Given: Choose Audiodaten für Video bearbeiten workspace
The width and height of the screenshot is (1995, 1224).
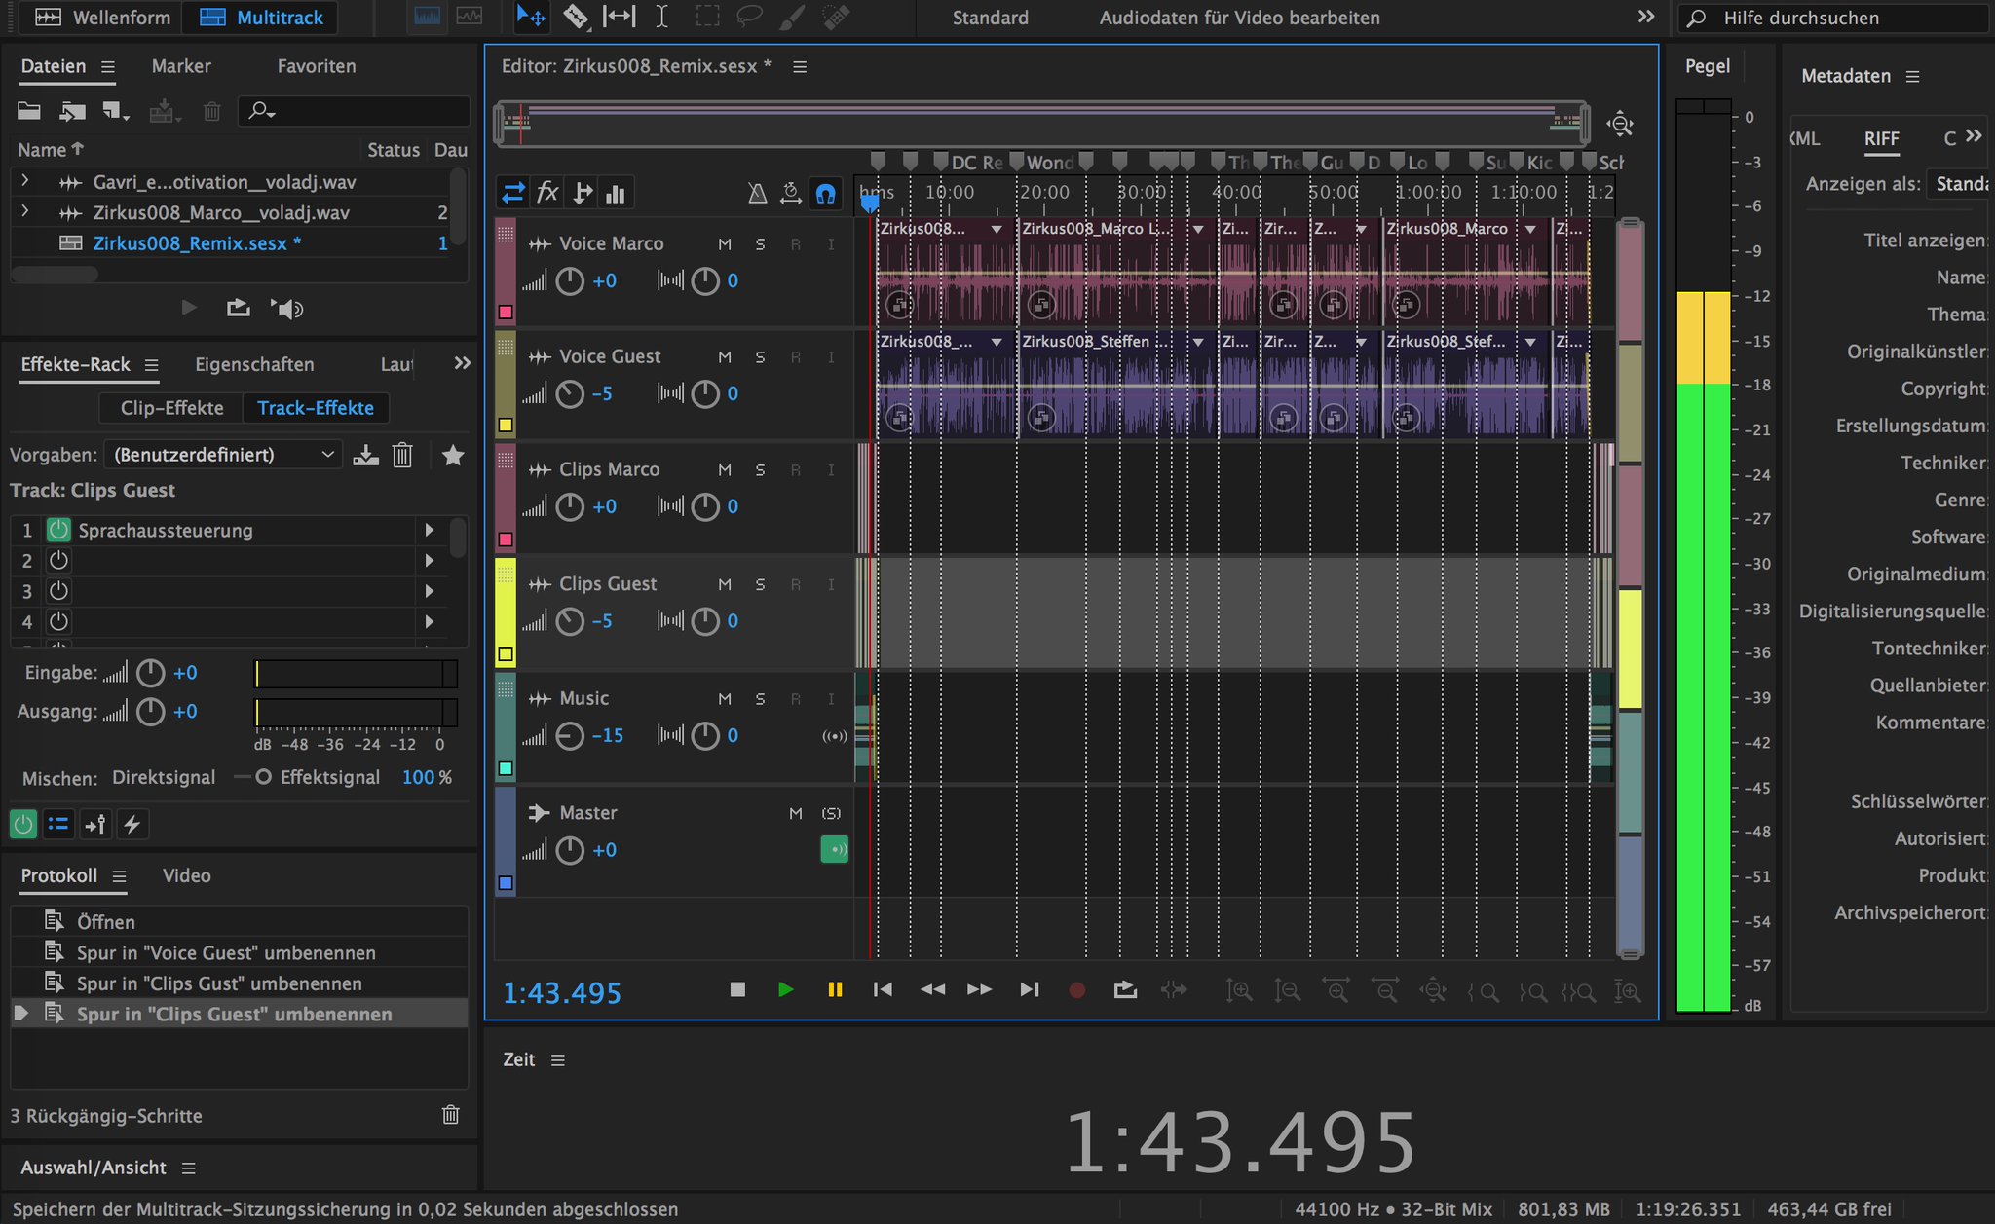Looking at the screenshot, I should pos(1239,18).
